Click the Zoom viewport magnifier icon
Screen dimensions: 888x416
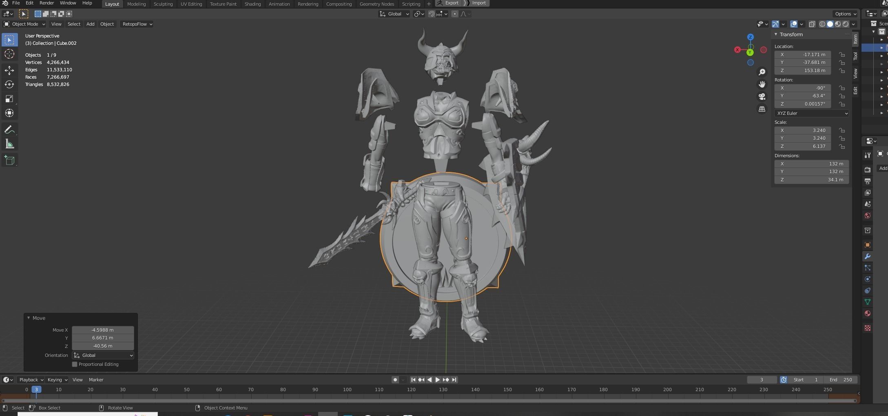[762, 72]
